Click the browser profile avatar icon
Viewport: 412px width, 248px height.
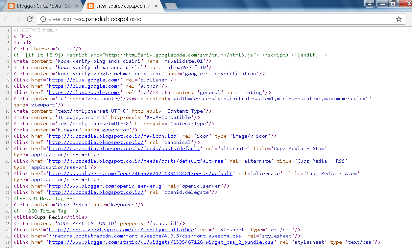coord(369,4)
